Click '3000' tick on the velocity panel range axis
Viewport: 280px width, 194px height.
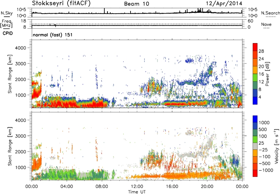(21, 136)
